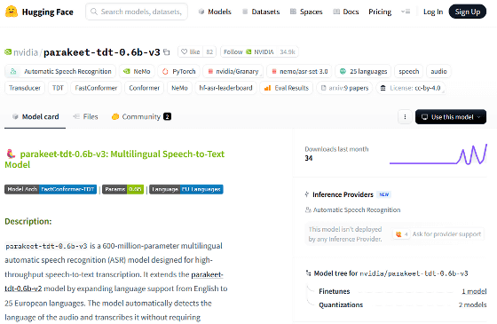Click the Sign Up button
This screenshot has width=497, height=324.
(467, 12)
